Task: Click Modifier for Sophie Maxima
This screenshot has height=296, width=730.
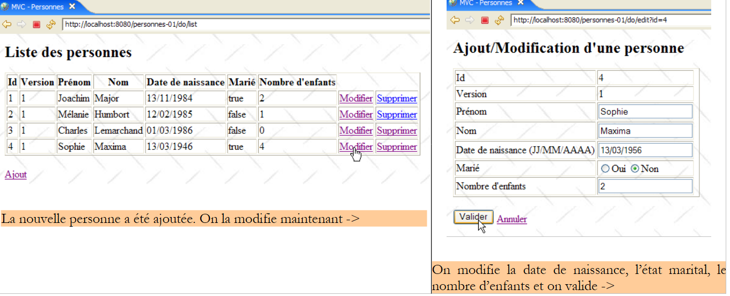Action: coord(355,147)
